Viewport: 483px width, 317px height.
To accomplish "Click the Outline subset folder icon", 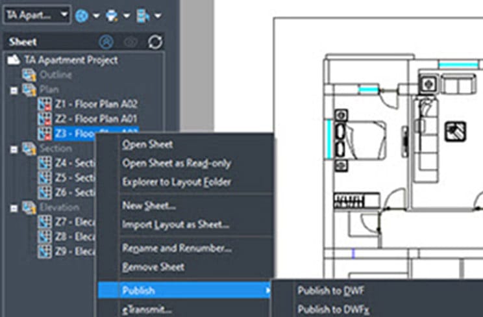I will pyautogui.click(x=30, y=75).
